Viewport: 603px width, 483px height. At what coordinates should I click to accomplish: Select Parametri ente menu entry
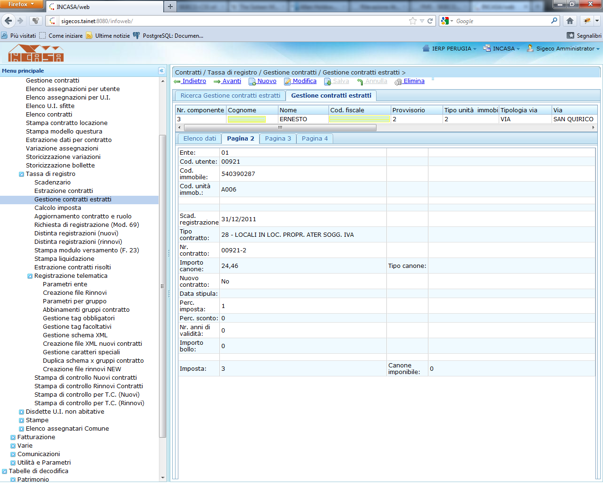click(65, 284)
